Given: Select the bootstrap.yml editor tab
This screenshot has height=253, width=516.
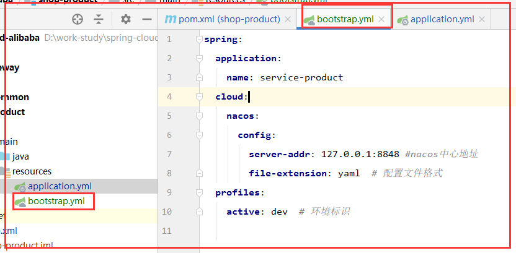Looking at the screenshot, I should point(345,19).
